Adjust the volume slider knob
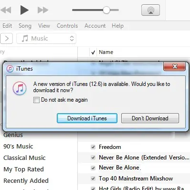Screen dimensions: 190x190 [106, 10]
